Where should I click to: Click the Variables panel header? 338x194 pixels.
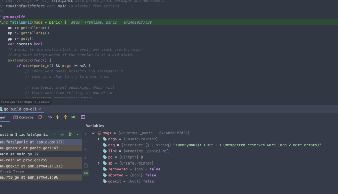pyautogui.click(x=95, y=126)
